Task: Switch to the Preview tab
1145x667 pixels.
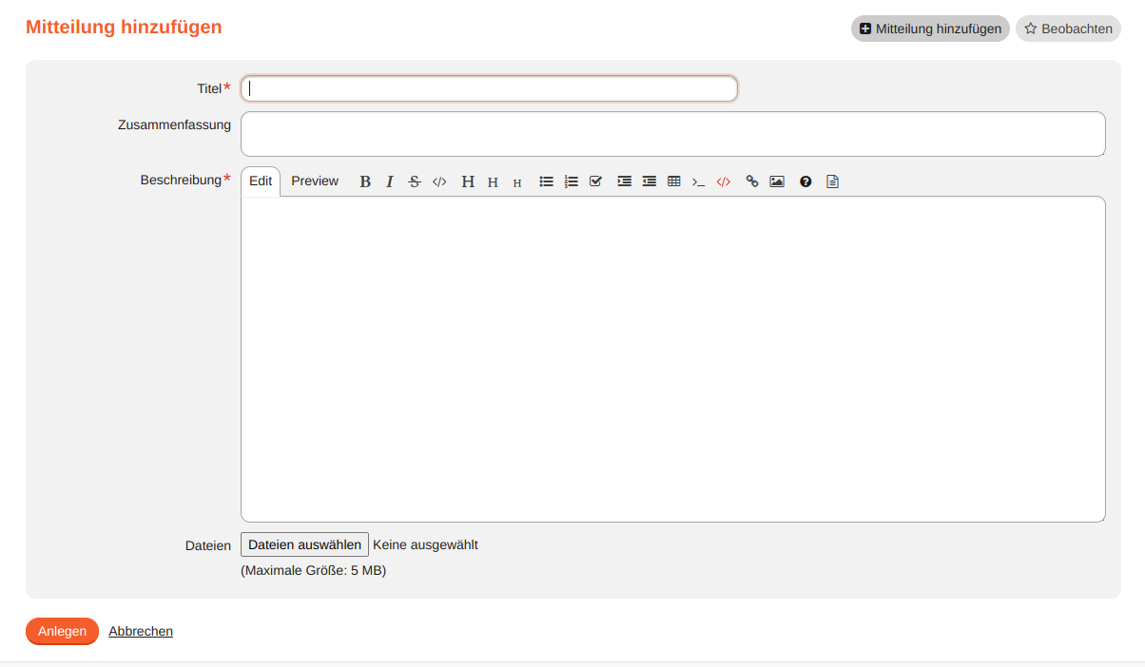Action: coord(315,181)
